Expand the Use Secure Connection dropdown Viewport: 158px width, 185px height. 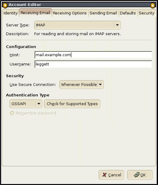[81, 84]
